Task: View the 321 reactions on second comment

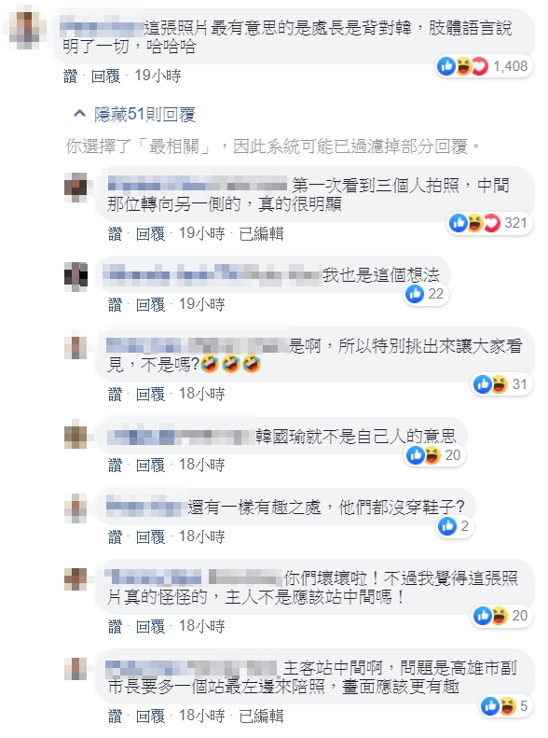Action: (x=489, y=223)
